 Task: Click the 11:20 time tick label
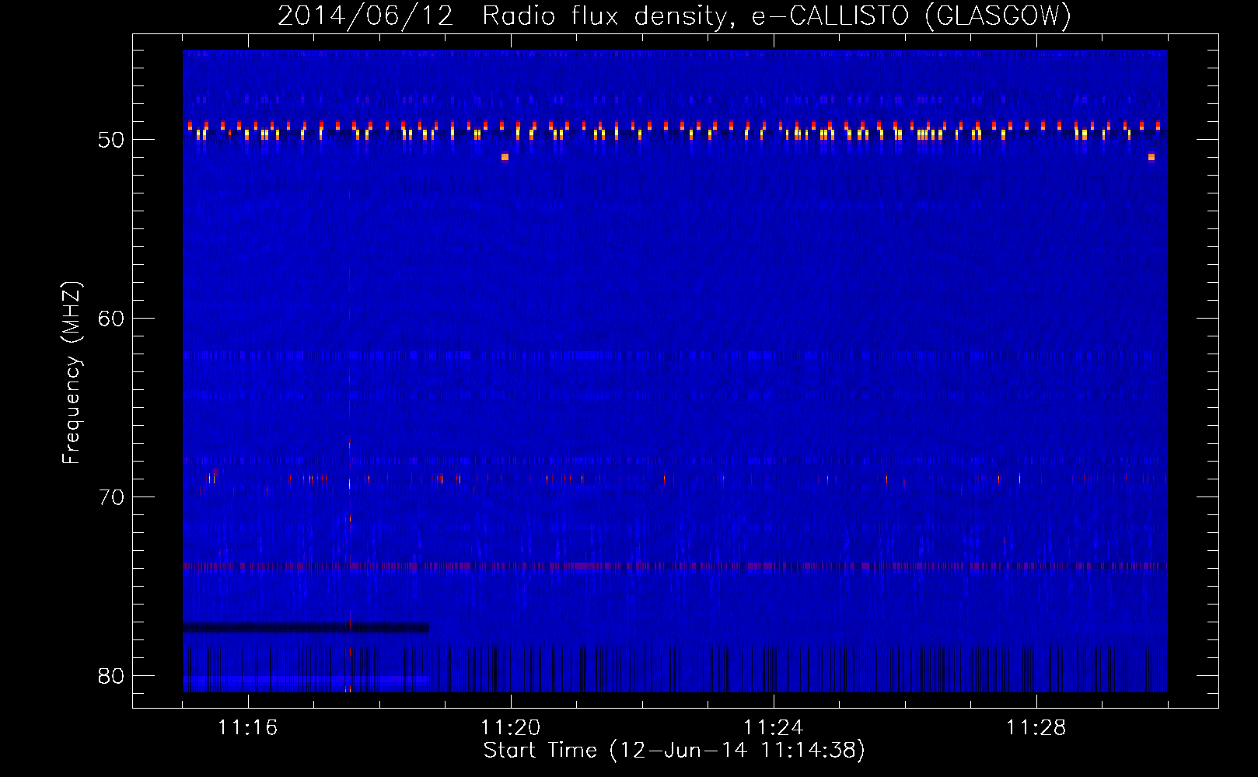tap(511, 728)
